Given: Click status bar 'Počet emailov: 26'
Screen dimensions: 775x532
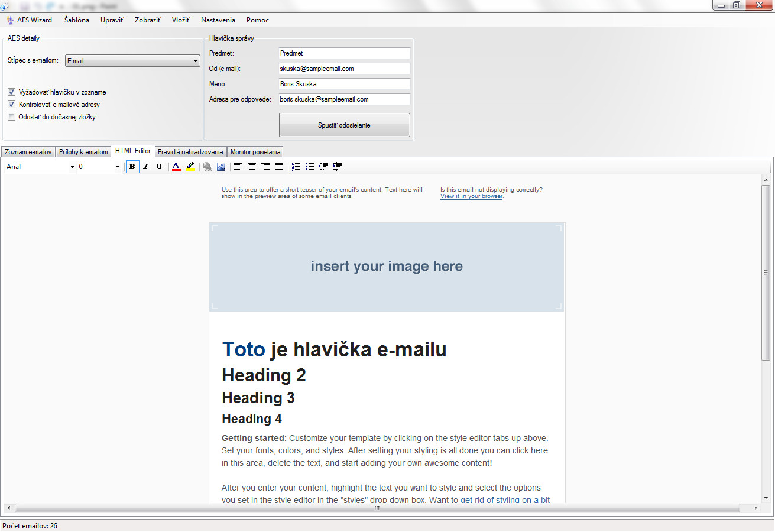Looking at the screenshot, I should click(30, 526).
